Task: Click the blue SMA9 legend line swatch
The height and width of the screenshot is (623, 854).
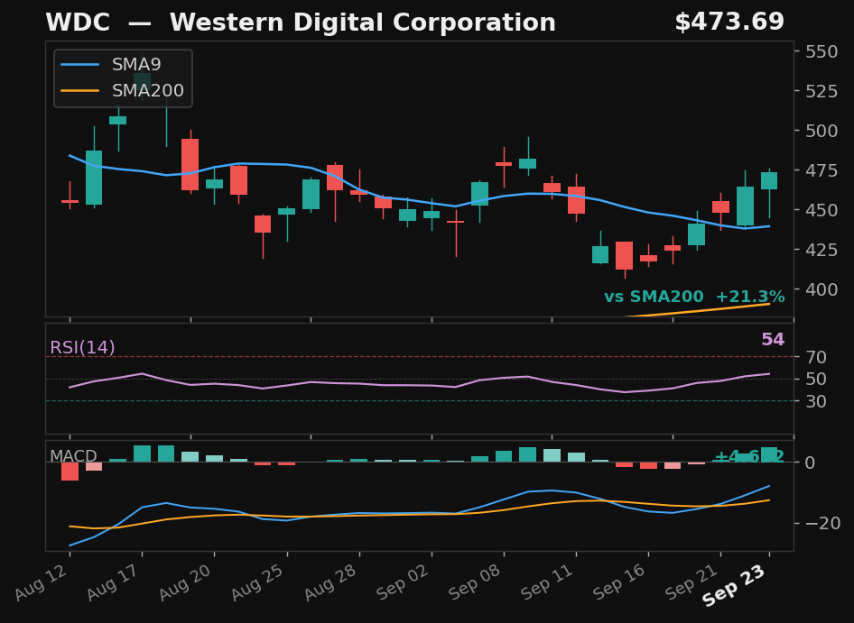Action: point(80,65)
